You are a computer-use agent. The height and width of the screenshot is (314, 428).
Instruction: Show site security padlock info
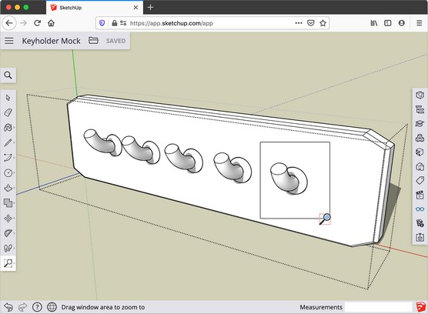(x=115, y=23)
